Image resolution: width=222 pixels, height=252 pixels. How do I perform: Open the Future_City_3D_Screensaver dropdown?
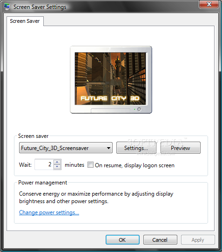coord(66,148)
